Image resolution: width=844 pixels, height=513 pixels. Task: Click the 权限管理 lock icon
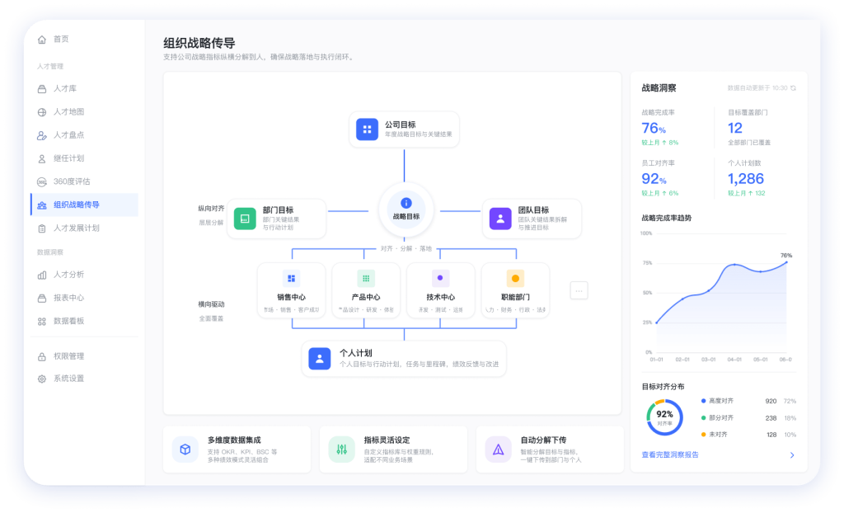[x=42, y=357]
